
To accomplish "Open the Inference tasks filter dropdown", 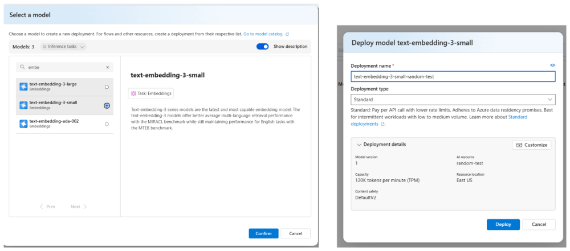I will click(x=63, y=47).
